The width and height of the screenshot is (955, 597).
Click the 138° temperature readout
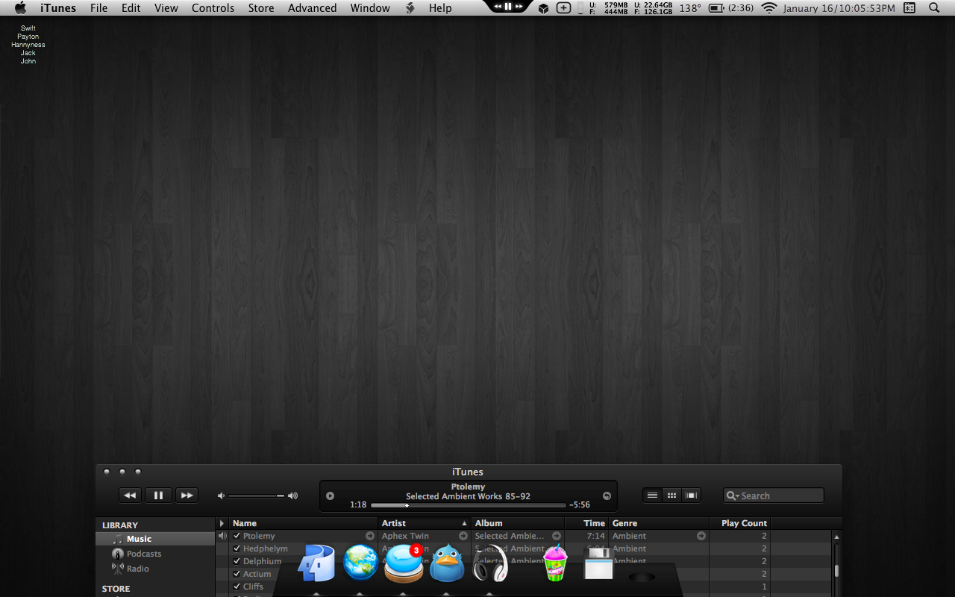[690, 8]
